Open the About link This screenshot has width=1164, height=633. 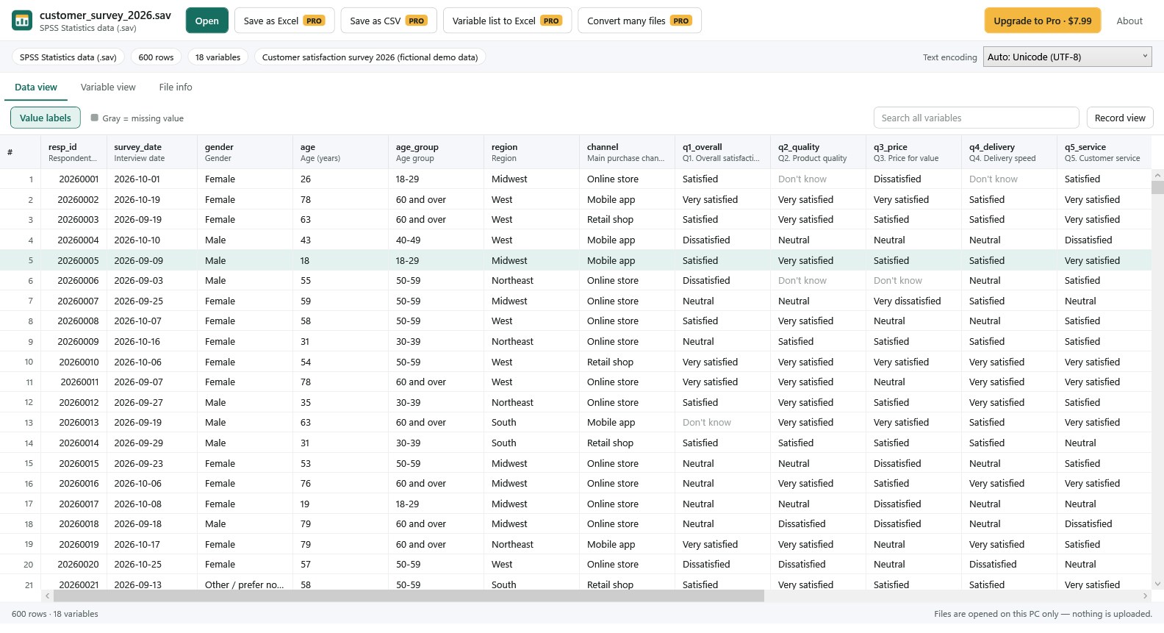[x=1129, y=21]
